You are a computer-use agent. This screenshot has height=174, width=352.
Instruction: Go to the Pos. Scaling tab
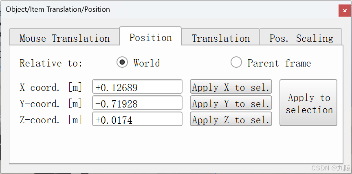pos(301,39)
